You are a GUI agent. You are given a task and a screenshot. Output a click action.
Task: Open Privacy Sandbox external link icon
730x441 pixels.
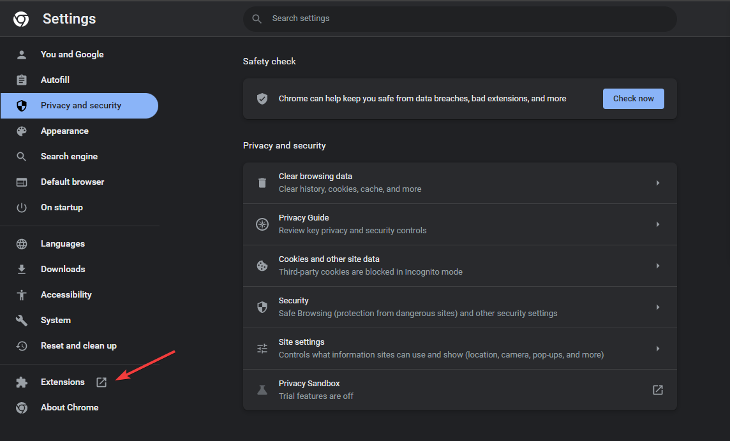pyautogui.click(x=658, y=390)
